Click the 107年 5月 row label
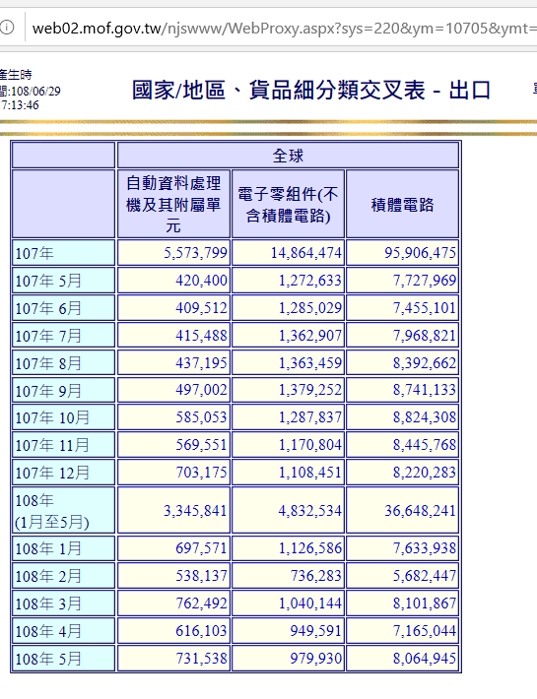537x699 pixels. (x=63, y=281)
